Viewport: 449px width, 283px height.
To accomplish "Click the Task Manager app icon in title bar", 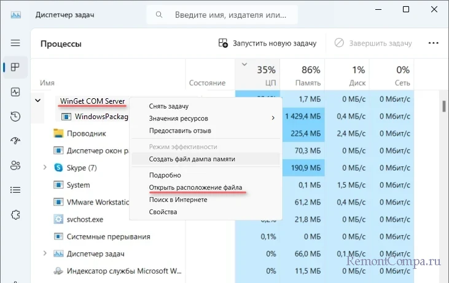I will (16, 15).
